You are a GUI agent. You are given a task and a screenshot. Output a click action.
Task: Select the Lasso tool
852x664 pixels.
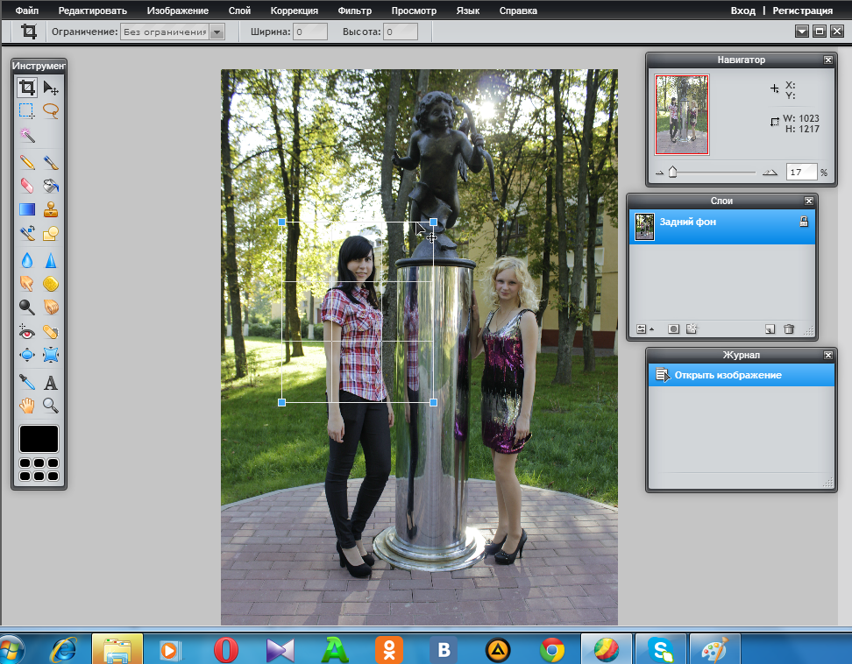pyautogui.click(x=51, y=110)
